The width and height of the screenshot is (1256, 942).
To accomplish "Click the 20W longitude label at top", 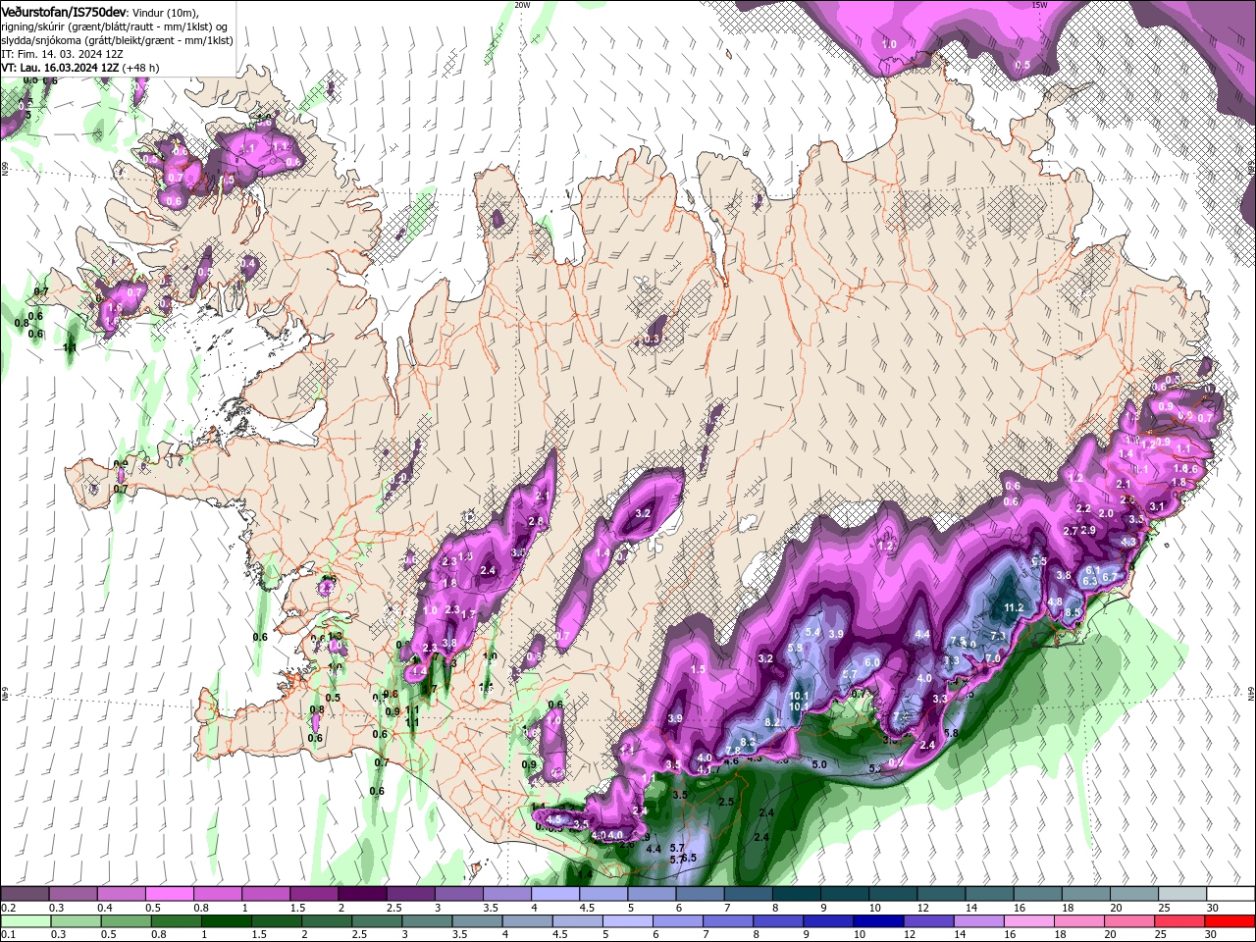I will (523, 5).
